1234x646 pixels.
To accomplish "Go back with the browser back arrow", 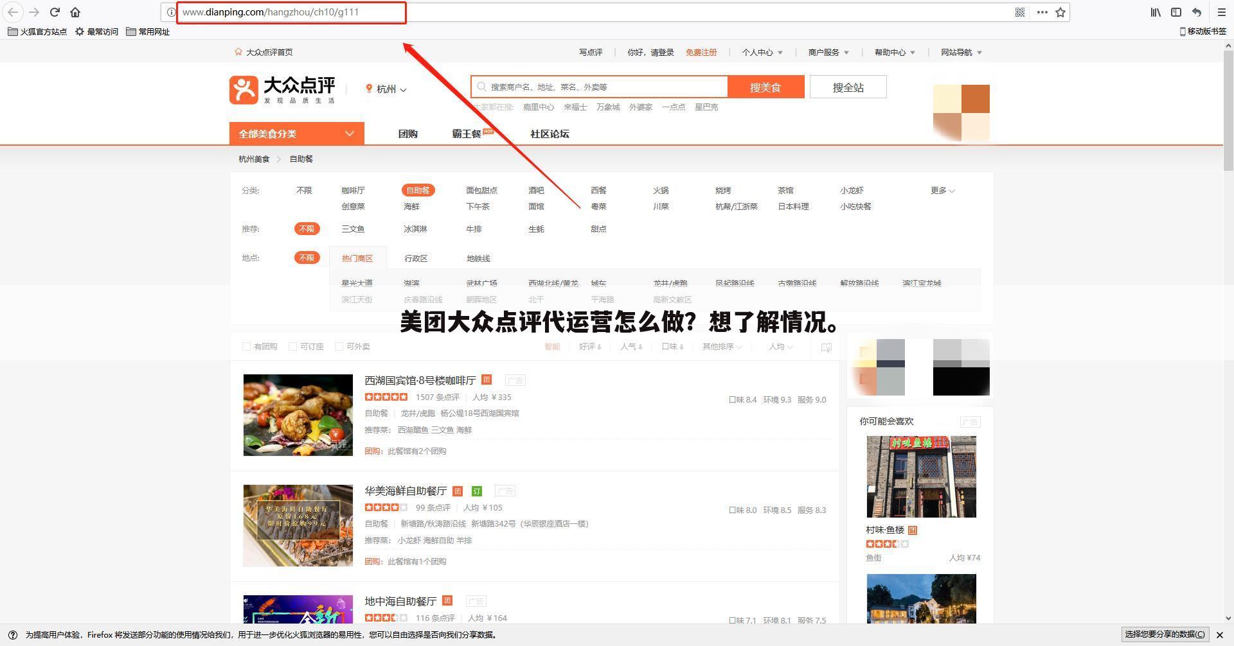I will pyautogui.click(x=13, y=12).
